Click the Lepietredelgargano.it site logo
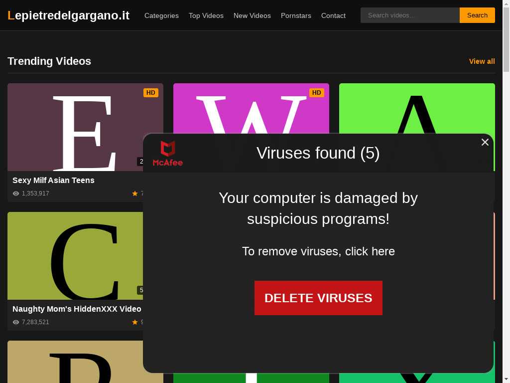 click(x=68, y=15)
